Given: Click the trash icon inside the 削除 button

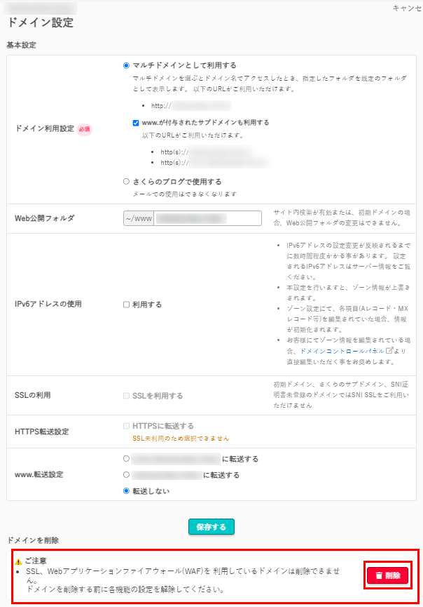Looking at the screenshot, I should tap(379, 575).
